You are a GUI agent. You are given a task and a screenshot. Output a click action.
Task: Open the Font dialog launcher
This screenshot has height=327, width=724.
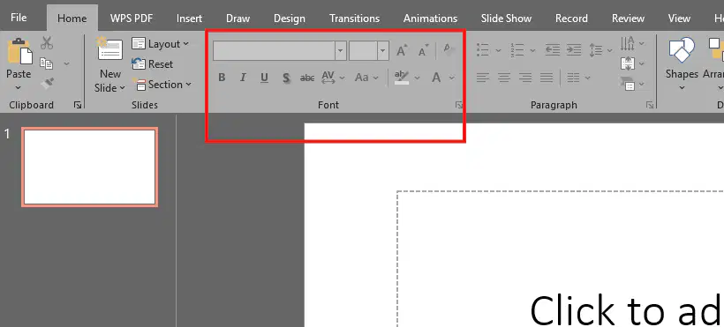(x=459, y=105)
